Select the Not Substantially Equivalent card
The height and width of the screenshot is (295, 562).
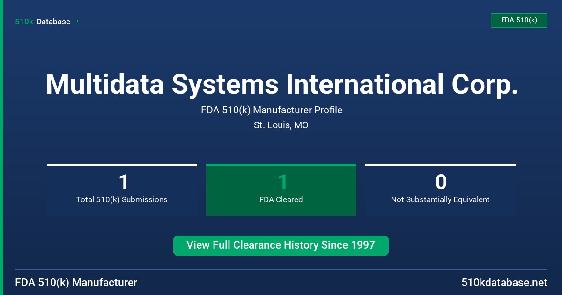(440, 190)
